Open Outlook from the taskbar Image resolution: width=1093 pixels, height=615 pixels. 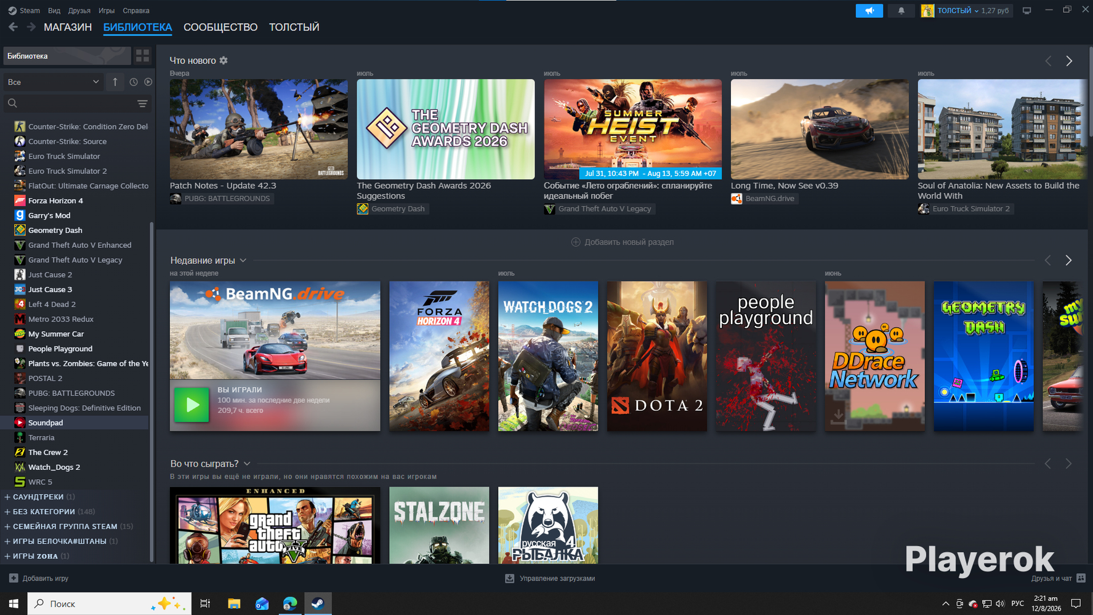click(262, 604)
